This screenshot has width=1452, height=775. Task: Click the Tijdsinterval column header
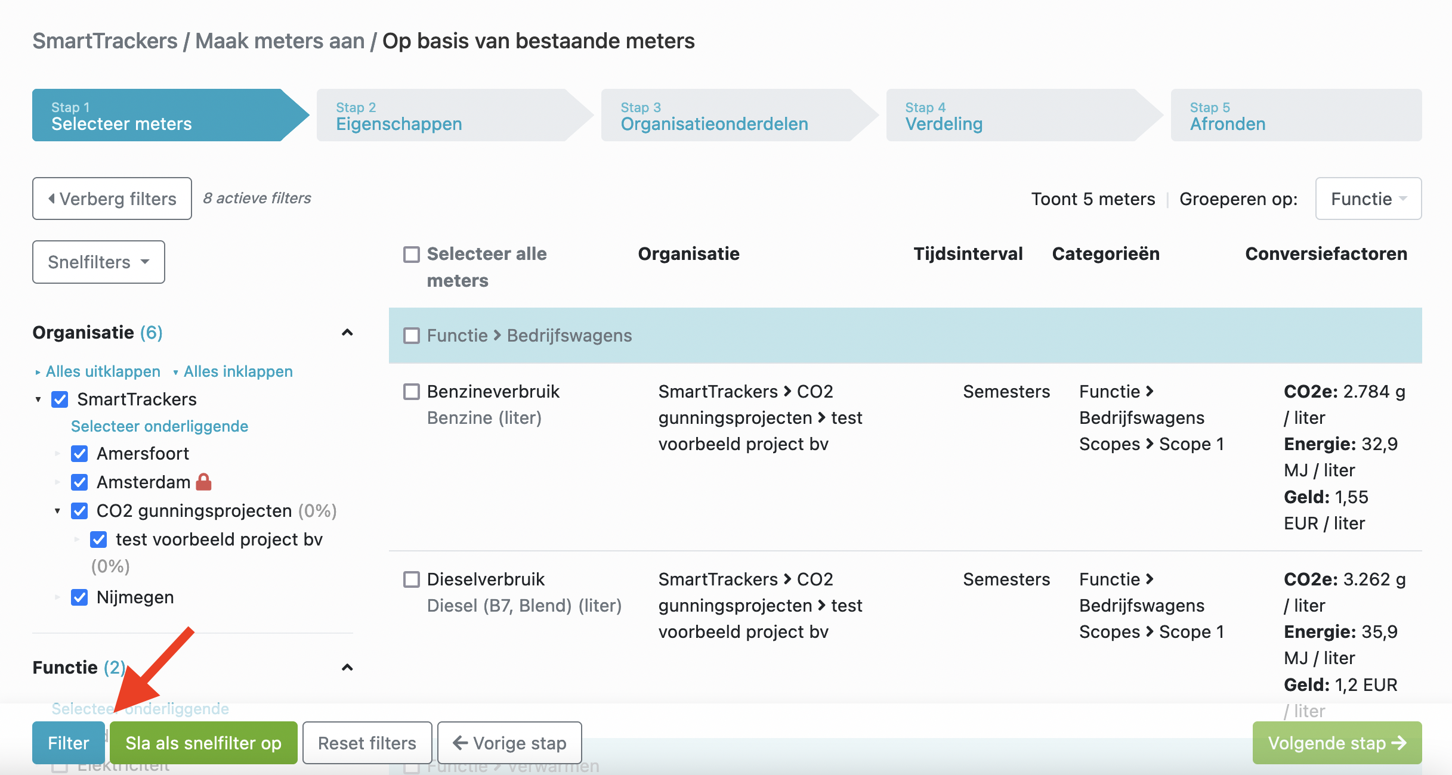(968, 254)
